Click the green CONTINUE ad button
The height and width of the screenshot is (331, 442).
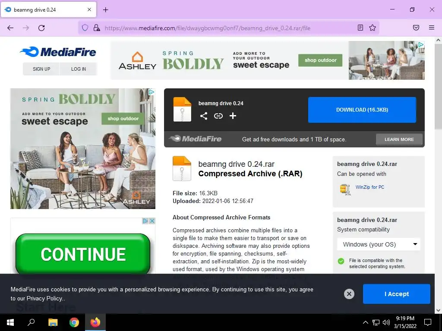pos(83,254)
